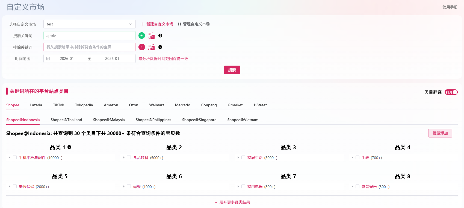Viewport: 464px width, 208px height.
Task: Add search keyword with green plus icon
Action: (142, 36)
